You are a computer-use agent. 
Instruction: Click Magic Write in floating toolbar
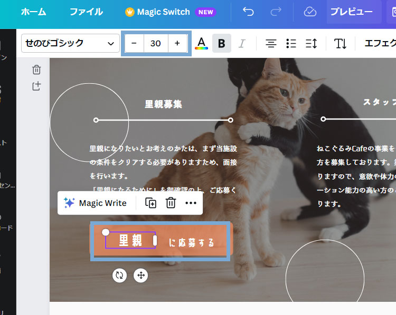click(x=95, y=203)
